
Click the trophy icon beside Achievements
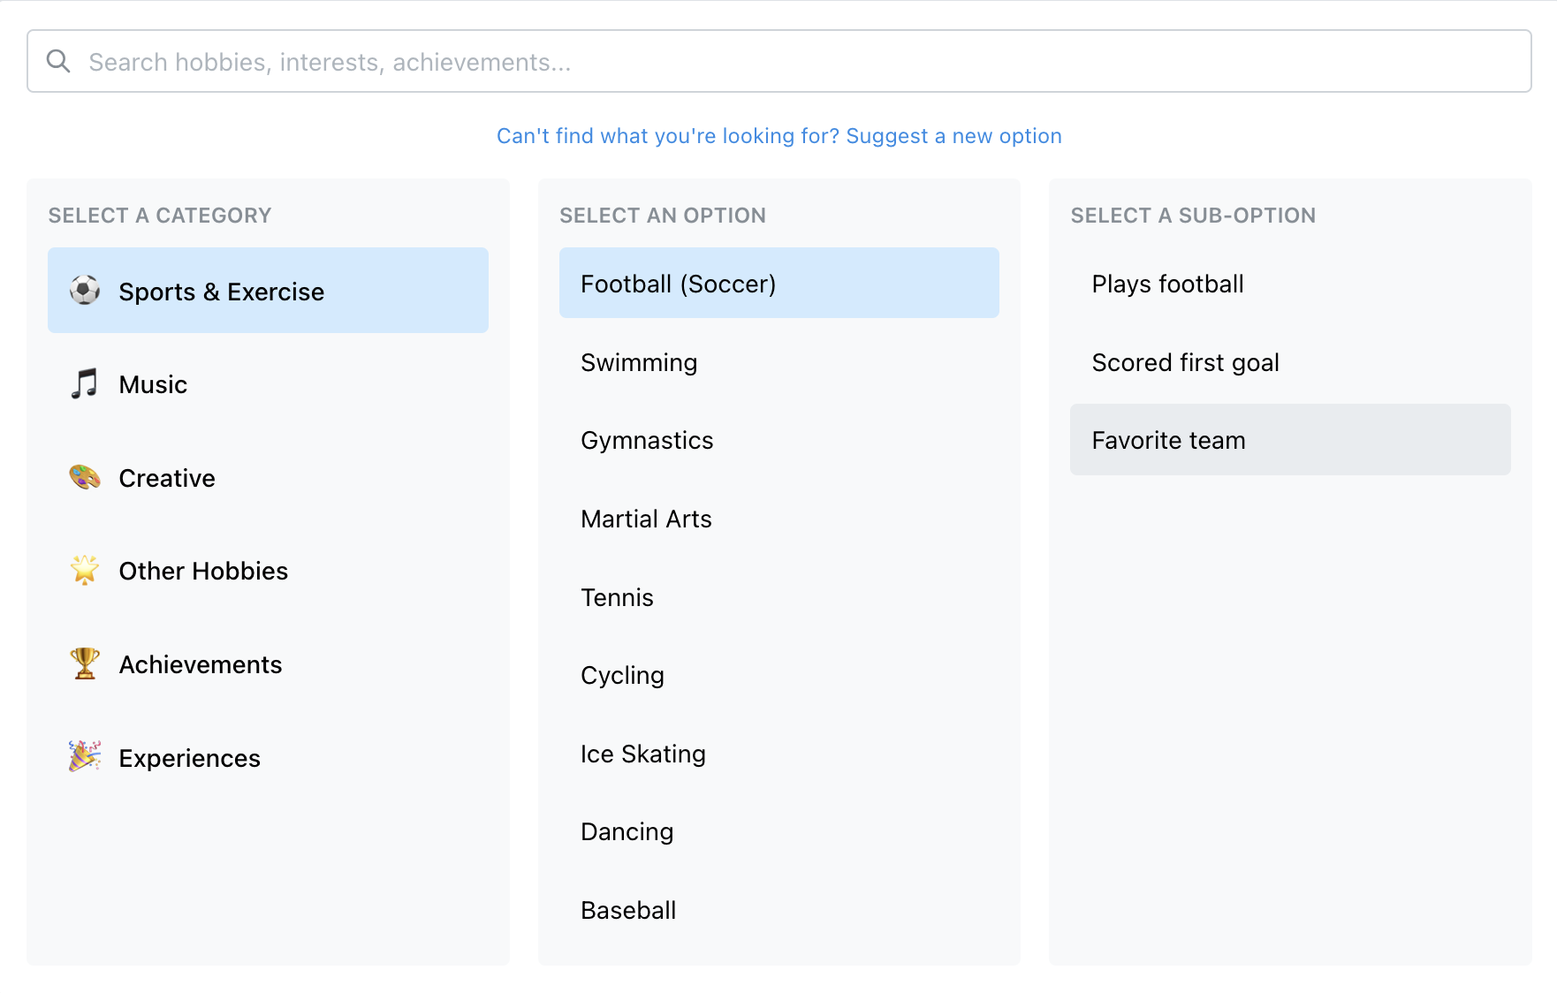(x=84, y=663)
